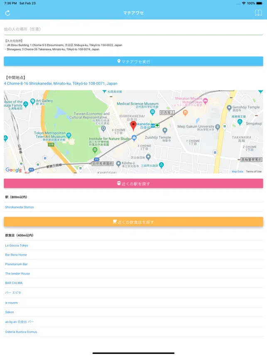Open Bar Rena Horne link
267x356 pixels.
click(16, 255)
